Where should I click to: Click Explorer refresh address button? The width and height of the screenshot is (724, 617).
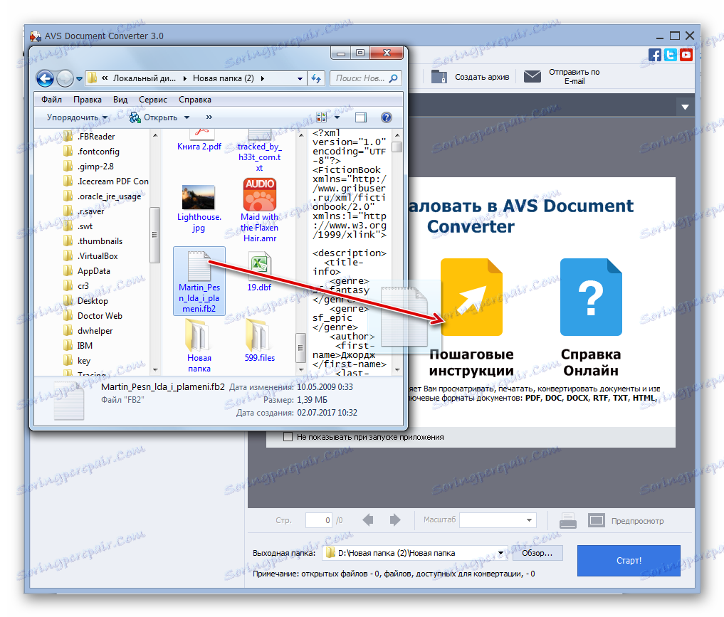point(316,78)
